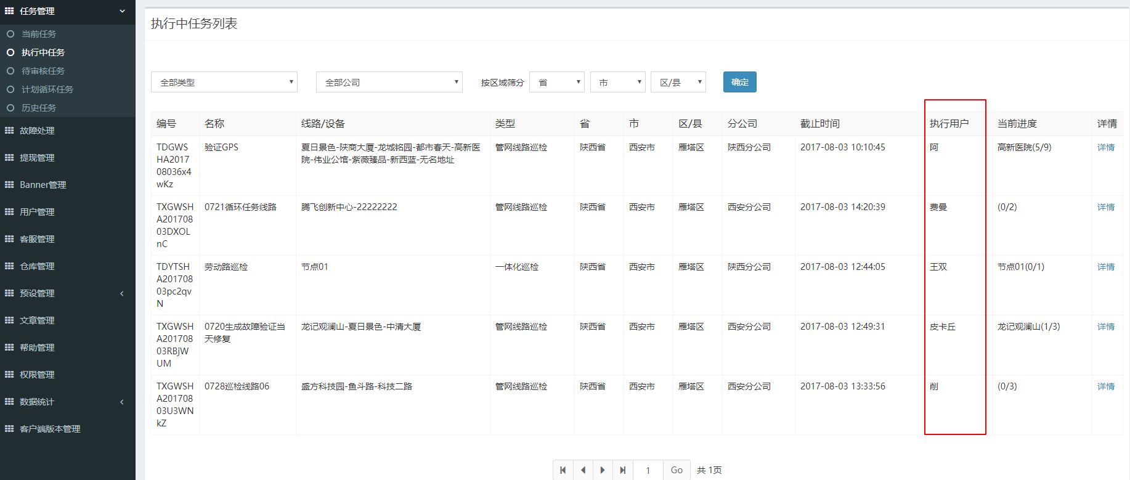This screenshot has height=480, width=1130.
Task: Click the grid icon beside 文章管理
Action: point(9,320)
